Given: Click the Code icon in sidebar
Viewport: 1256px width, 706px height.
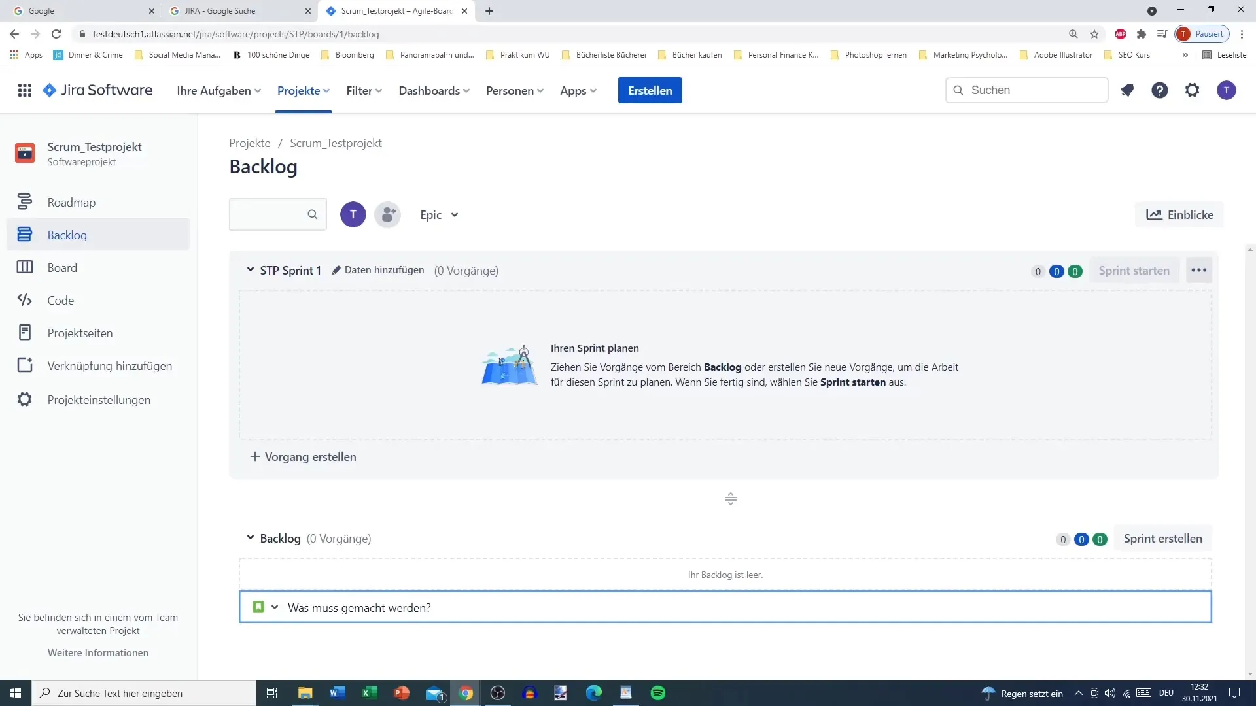Looking at the screenshot, I should [24, 300].
